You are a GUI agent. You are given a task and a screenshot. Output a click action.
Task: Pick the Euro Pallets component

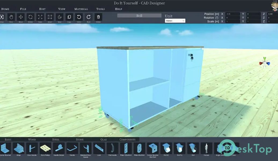coord(45,148)
